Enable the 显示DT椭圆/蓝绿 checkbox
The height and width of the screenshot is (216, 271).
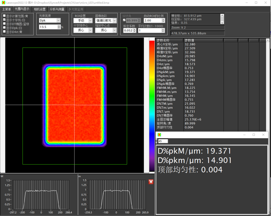point(4,24)
